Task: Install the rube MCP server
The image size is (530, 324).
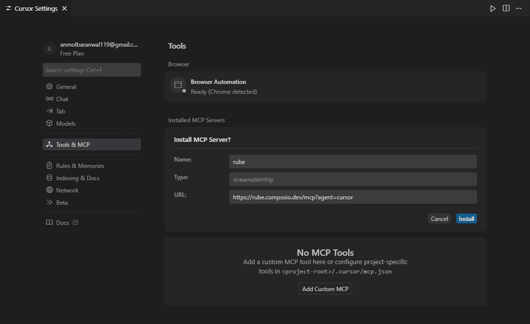Action: pos(466,218)
